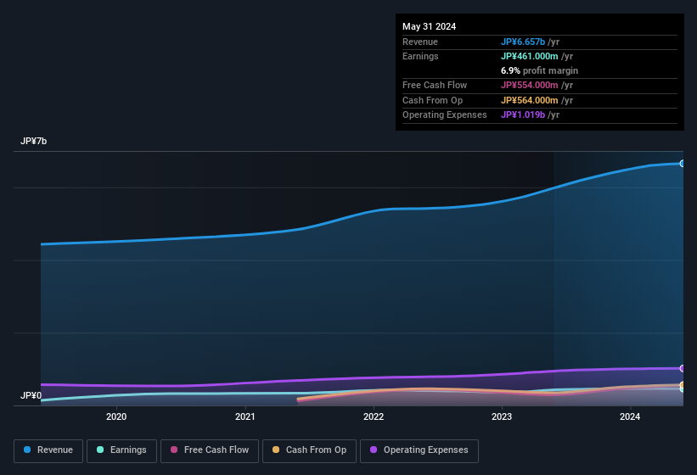Toggle the Earnings legend button
The height and width of the screenshot is (475, 697).
point(121,450)
